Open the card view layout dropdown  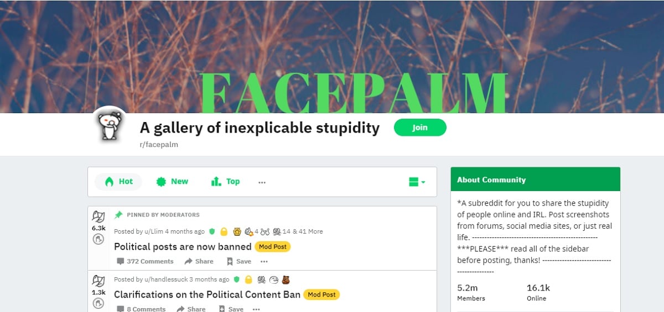(x=417, y=182)
